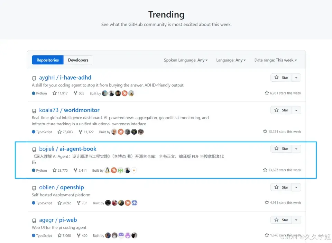Open the Date range: This week dropdown
332x243 pixels.
click(x=276, y=60)
